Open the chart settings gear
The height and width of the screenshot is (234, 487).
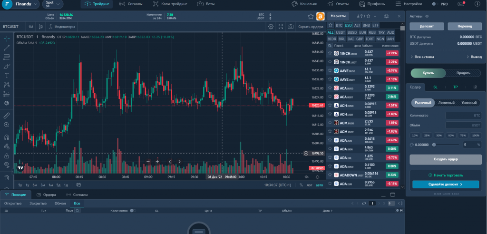271,27
